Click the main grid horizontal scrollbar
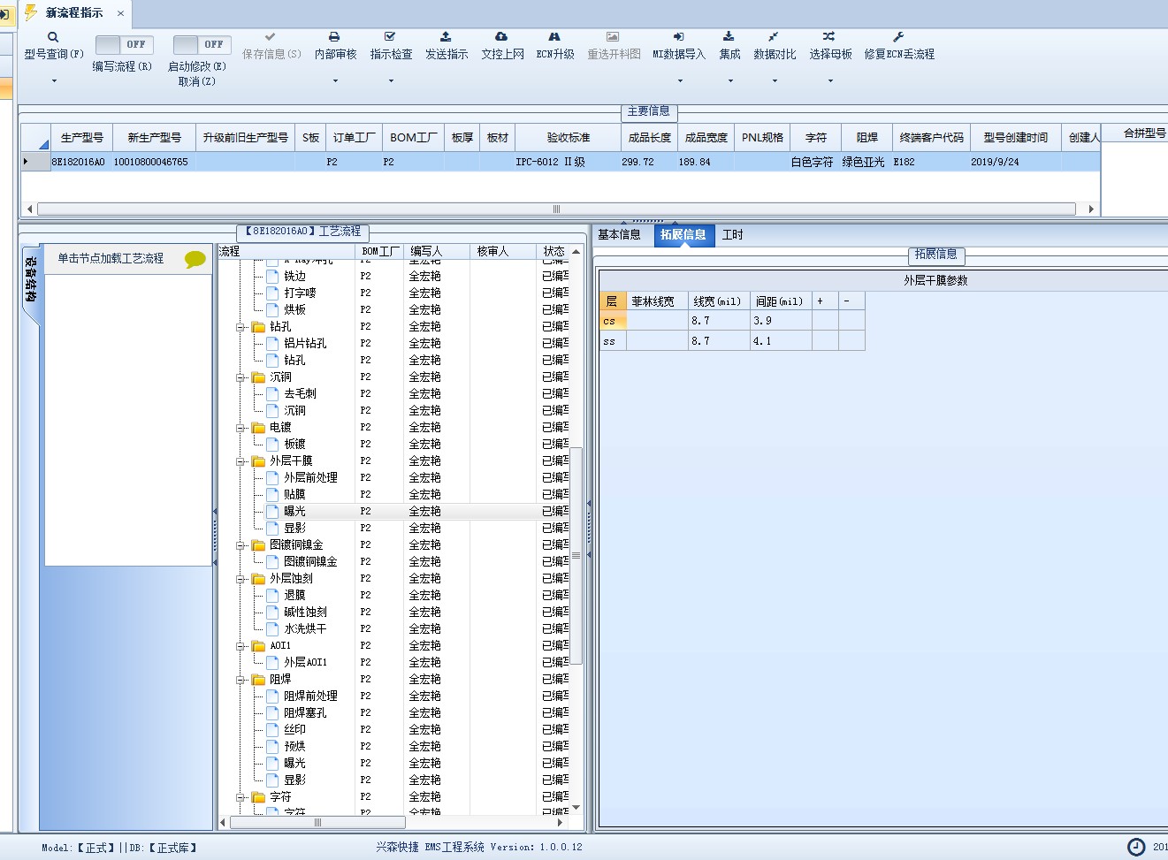1168x860 pixels. click(556, 209)
